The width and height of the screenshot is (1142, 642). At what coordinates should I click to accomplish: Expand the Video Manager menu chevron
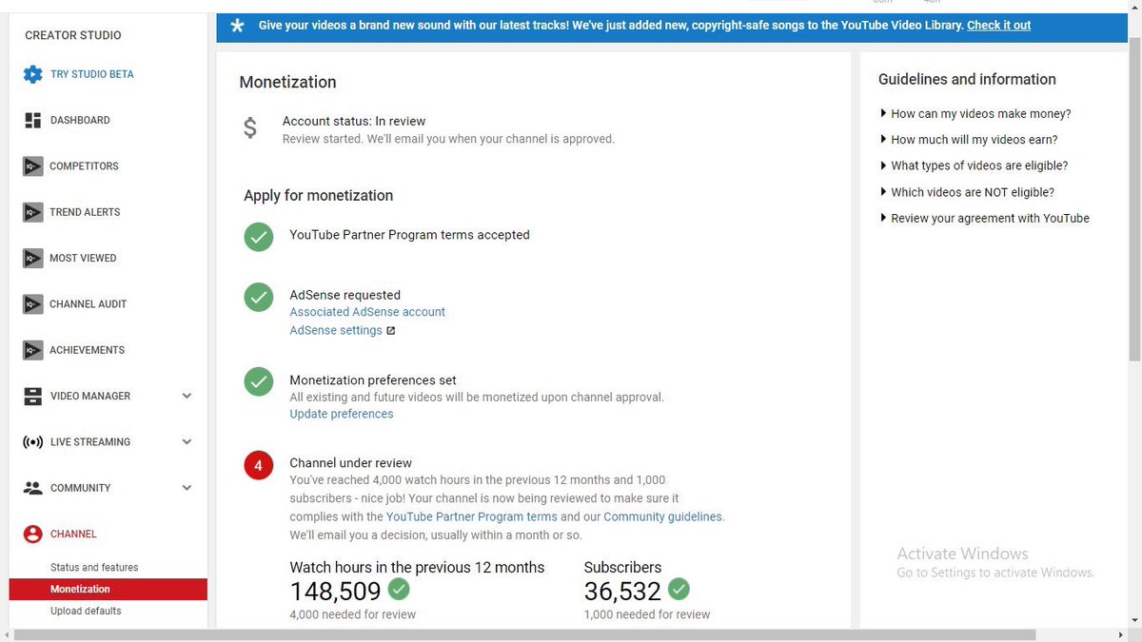point(187,397)
